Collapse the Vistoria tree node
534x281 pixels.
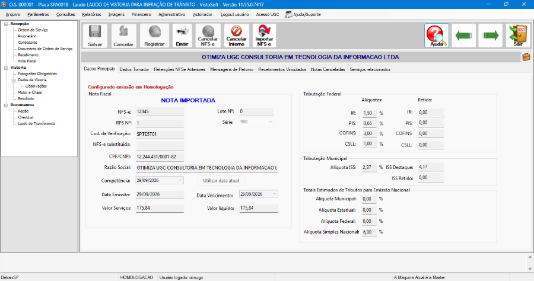[6, 68]
